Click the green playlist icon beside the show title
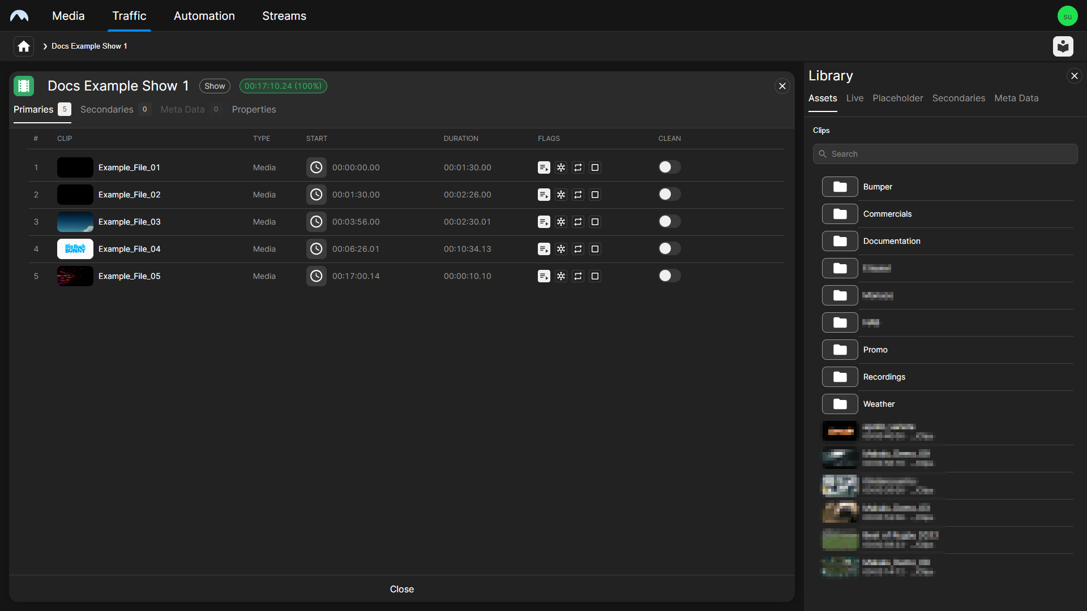This screenshot has width=1087, height=611. pos(23,85)
